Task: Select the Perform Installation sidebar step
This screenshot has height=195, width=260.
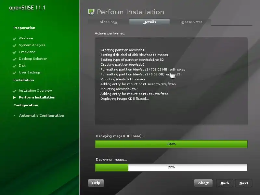Action: [37, 97]
